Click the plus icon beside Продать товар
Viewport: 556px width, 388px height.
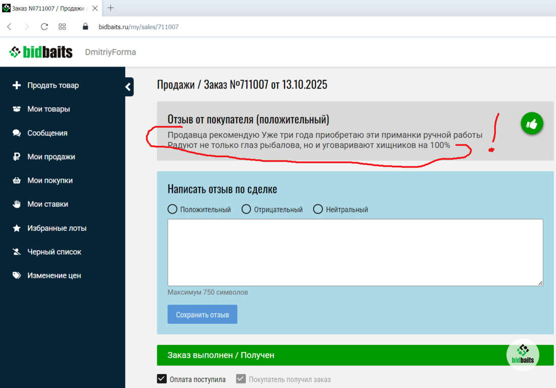(17, 85)
